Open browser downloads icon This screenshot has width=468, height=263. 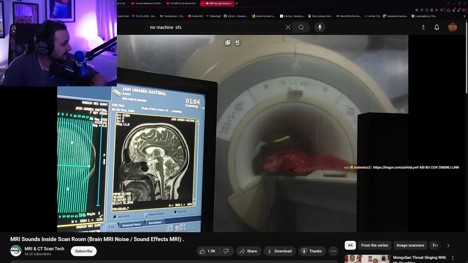(x=458, y=10)
